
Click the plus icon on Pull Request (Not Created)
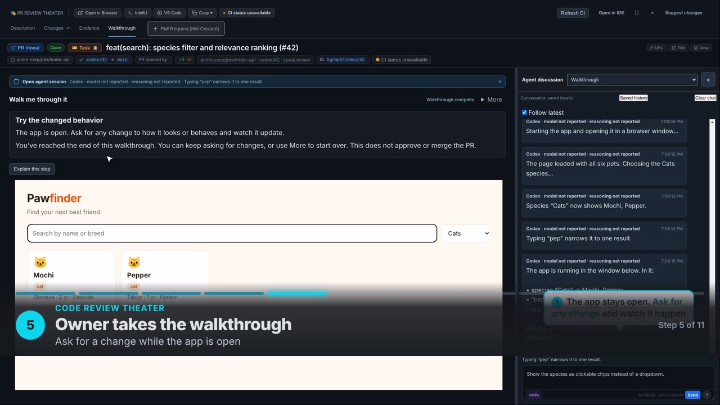[155, 29]
